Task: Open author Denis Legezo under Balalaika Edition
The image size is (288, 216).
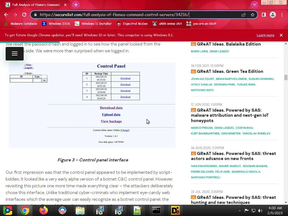Action: pos(219,51)
